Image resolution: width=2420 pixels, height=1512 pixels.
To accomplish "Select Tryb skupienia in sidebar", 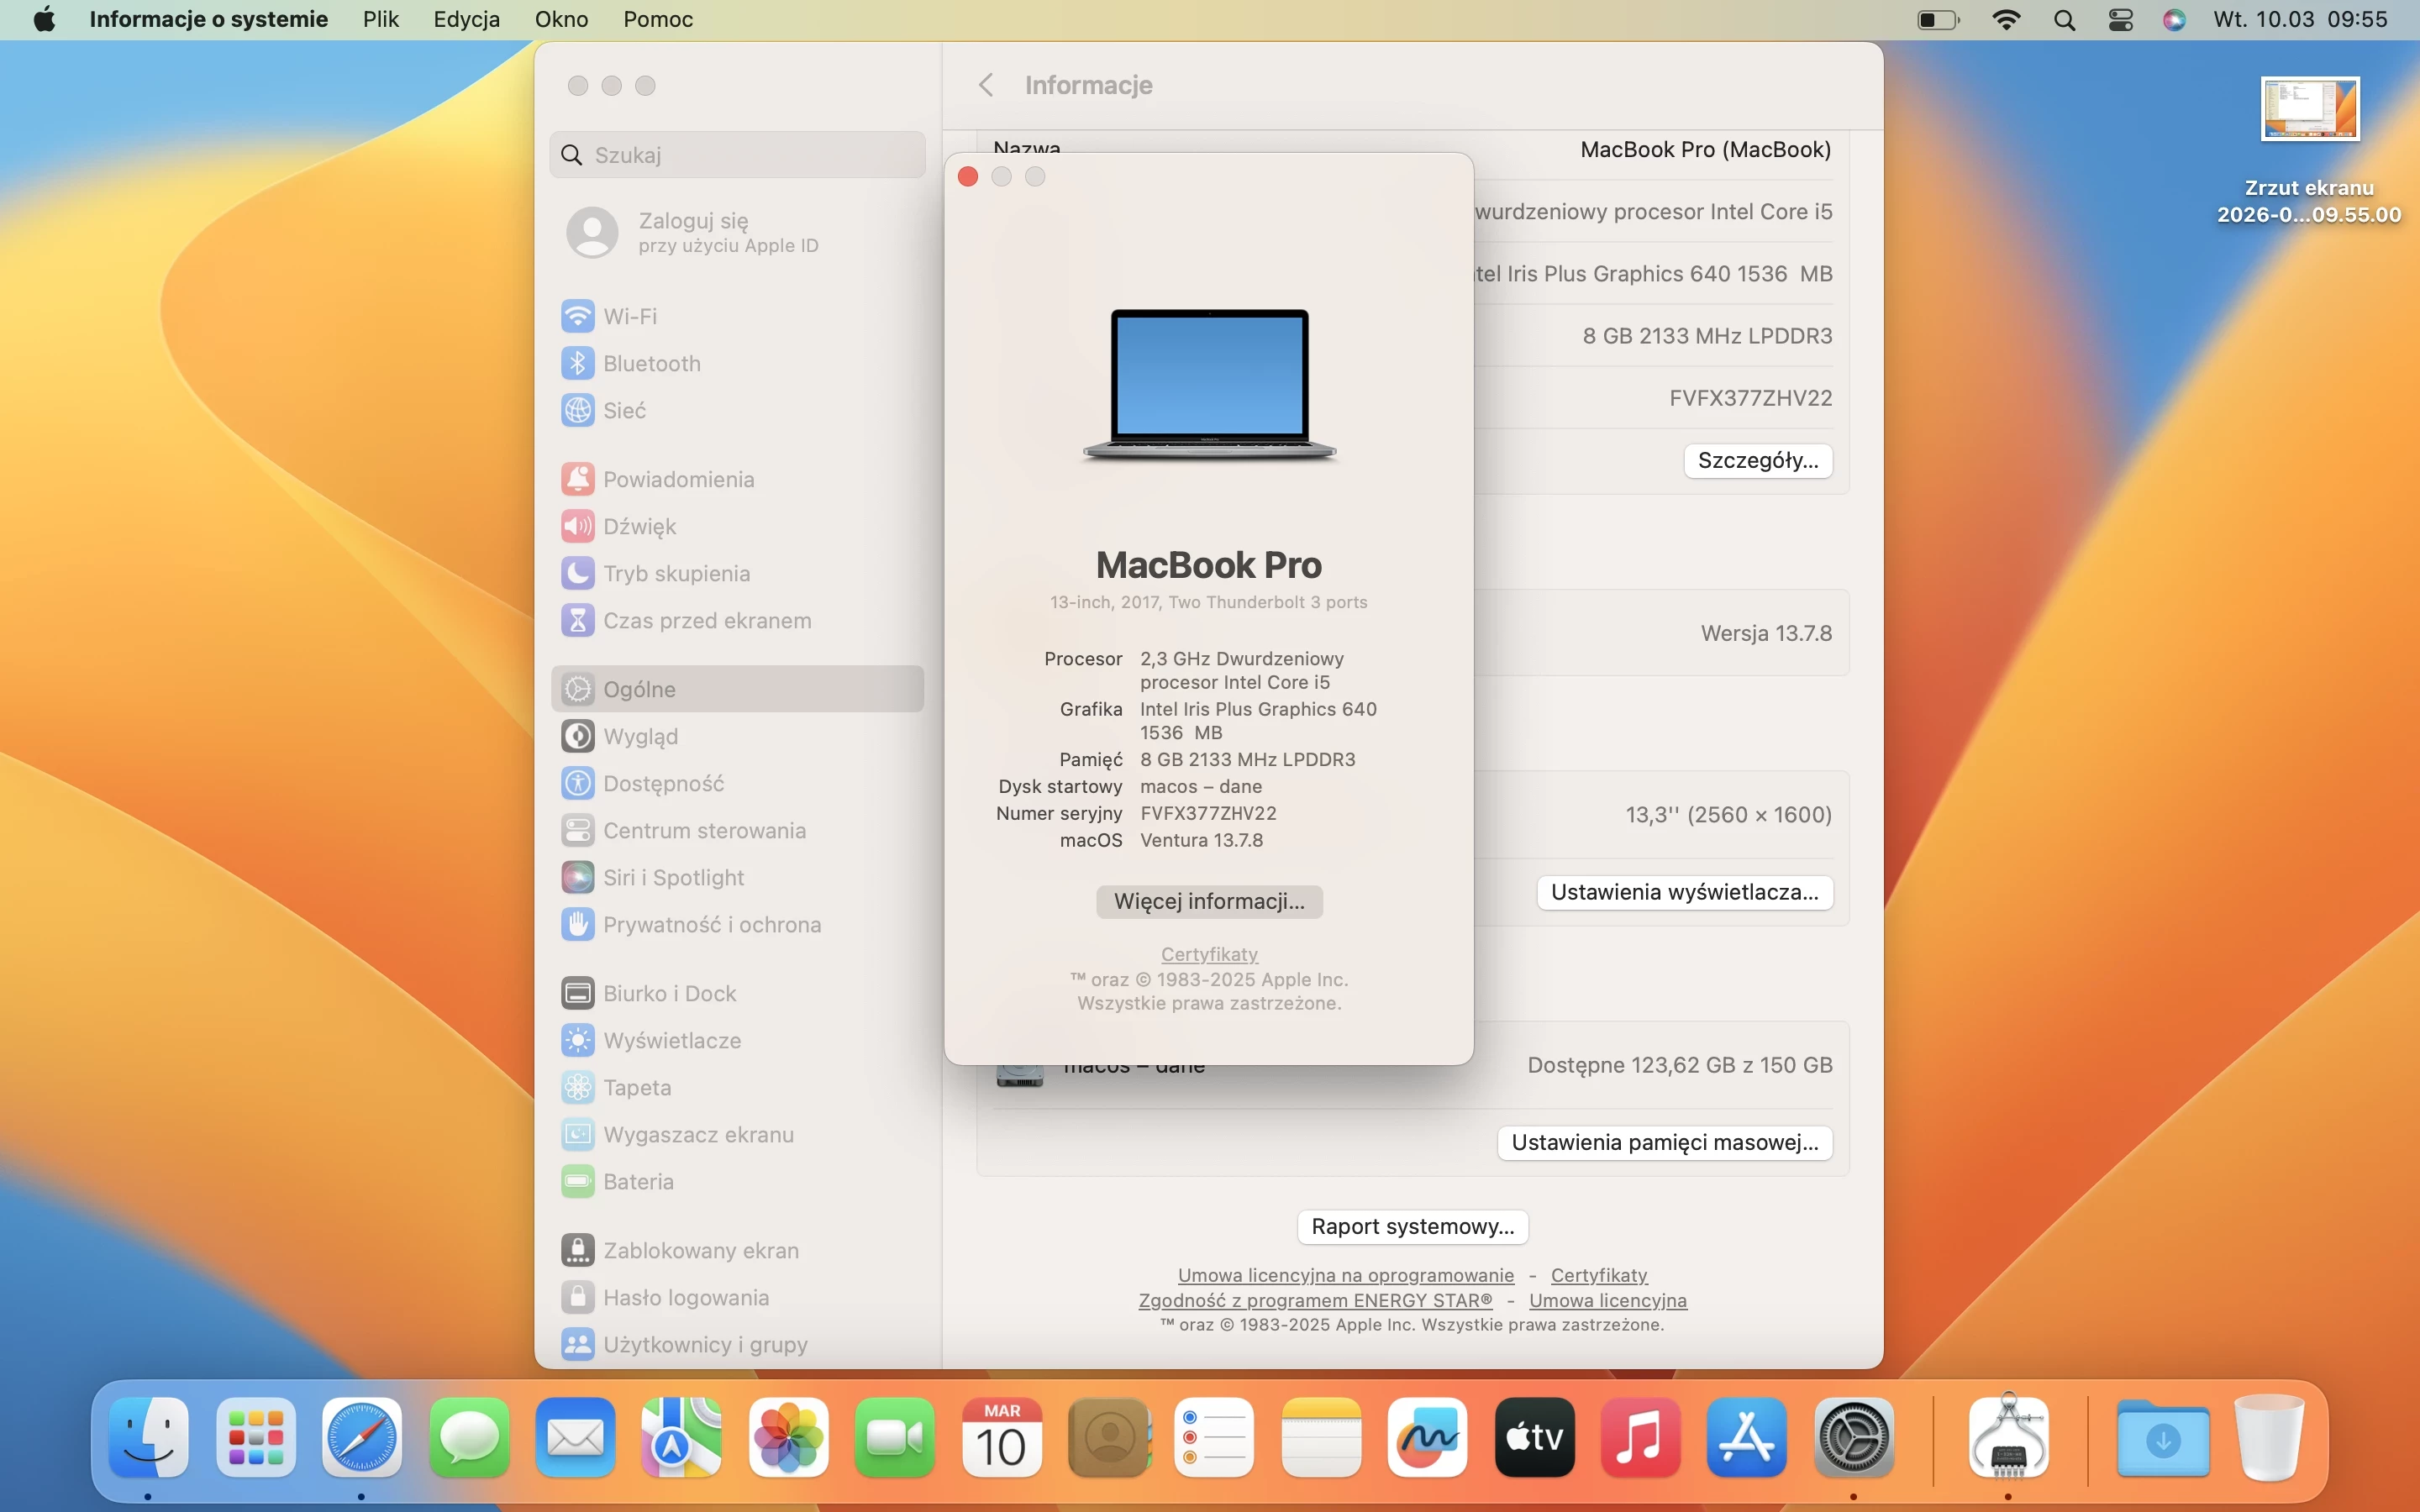I will pos(677,573).
